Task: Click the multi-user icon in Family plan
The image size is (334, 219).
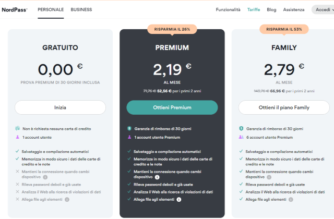Action: tap(241, 137)
